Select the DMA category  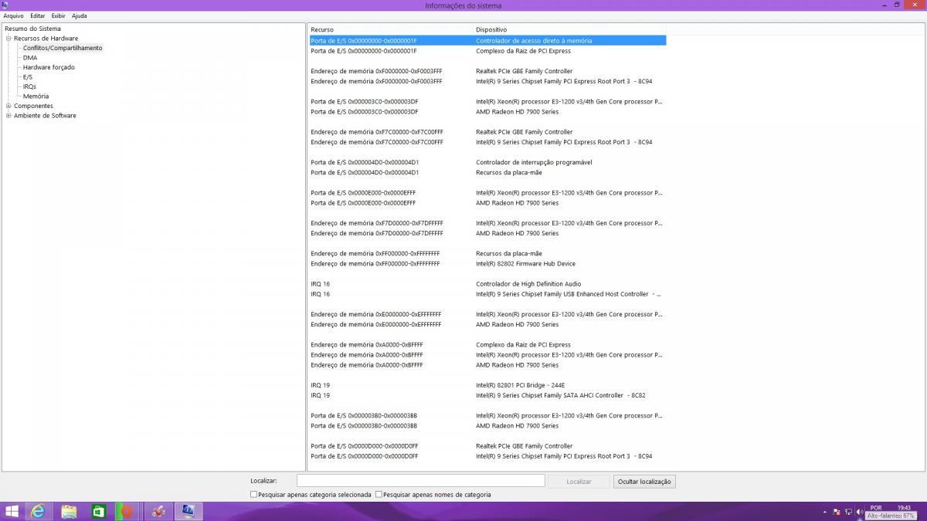pyautogui.click(x=30, y=58)
